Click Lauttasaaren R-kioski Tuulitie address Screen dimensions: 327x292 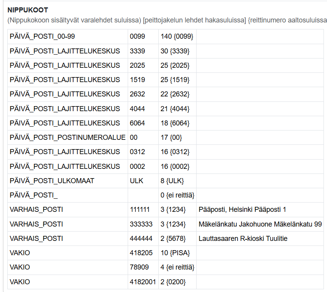coord(243,239)
